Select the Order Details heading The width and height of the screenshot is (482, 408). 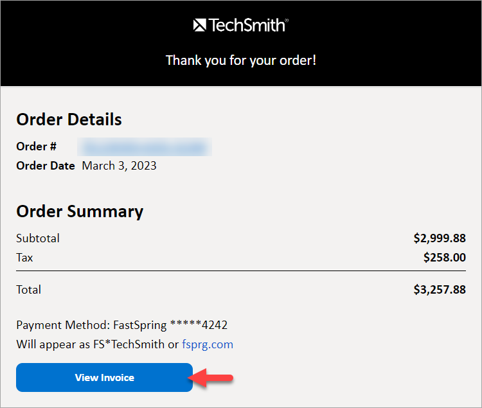pyautogui.click(x=69, y=120)
